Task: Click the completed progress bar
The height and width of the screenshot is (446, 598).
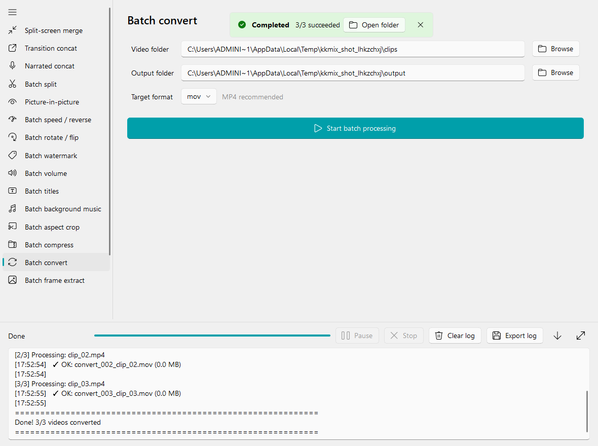Action: (x=212, y=336)
